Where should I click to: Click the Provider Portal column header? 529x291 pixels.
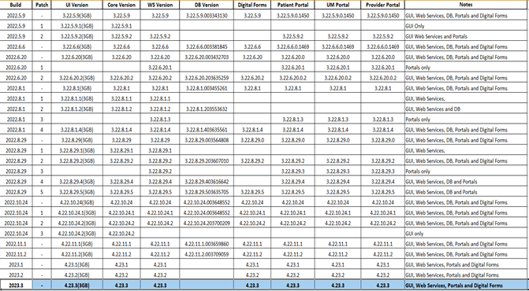(x=382, y=5)
